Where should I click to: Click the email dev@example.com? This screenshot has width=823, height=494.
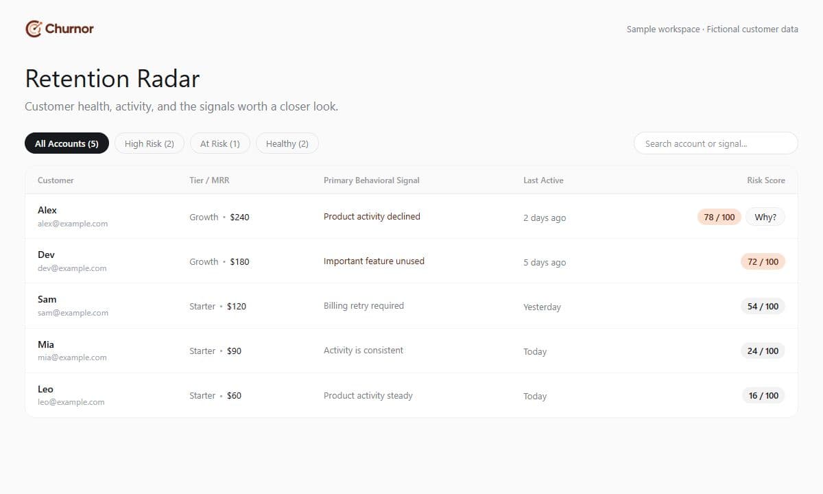(x=72, y=268)
